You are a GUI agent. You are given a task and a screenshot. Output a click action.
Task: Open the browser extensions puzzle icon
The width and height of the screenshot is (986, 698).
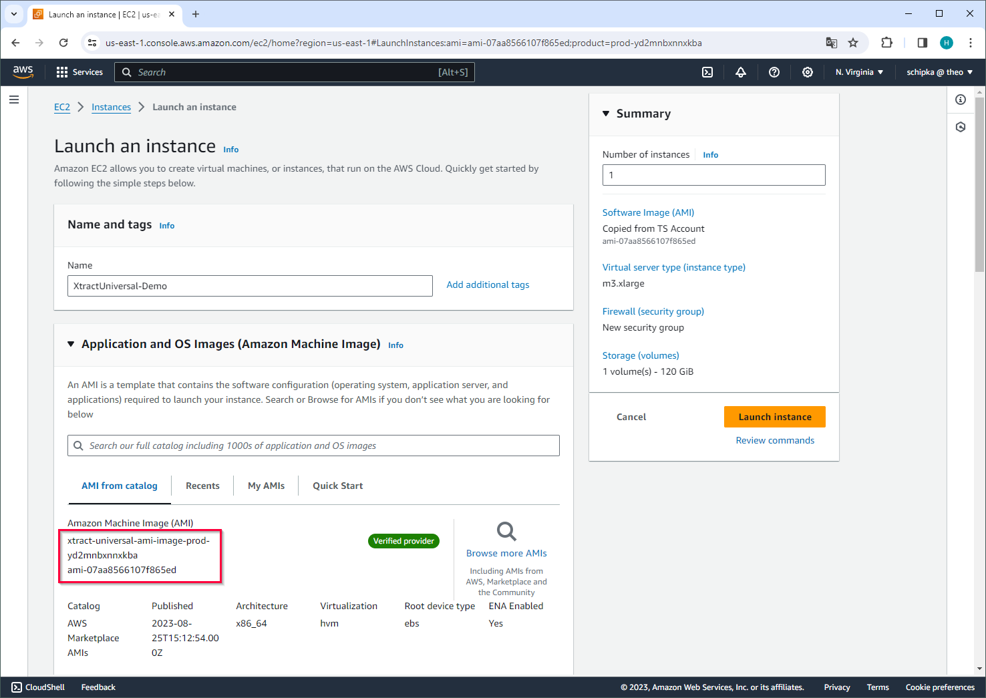886,43
